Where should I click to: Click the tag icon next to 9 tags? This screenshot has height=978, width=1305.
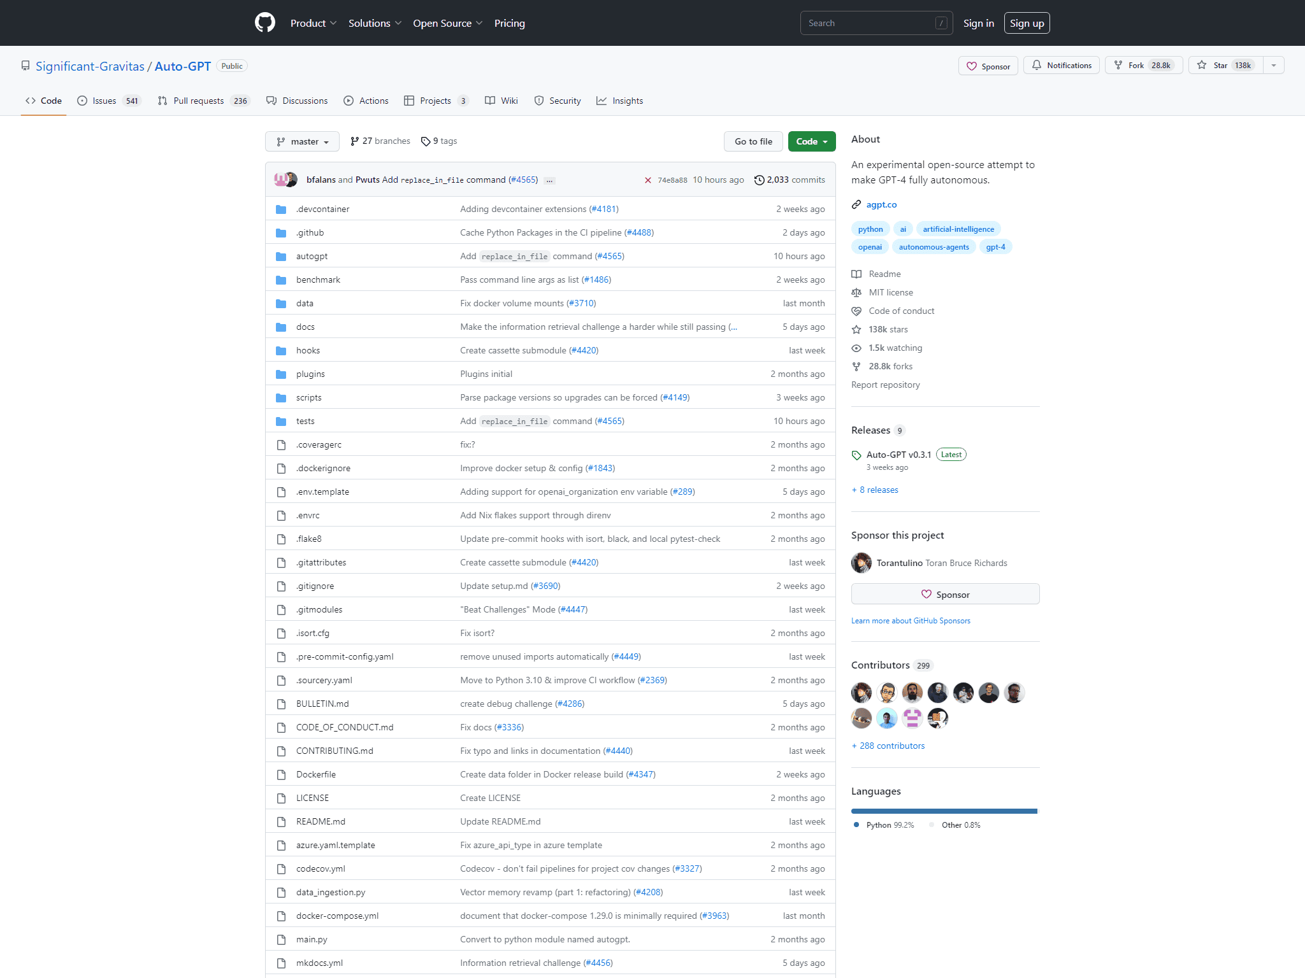point(426,141)
